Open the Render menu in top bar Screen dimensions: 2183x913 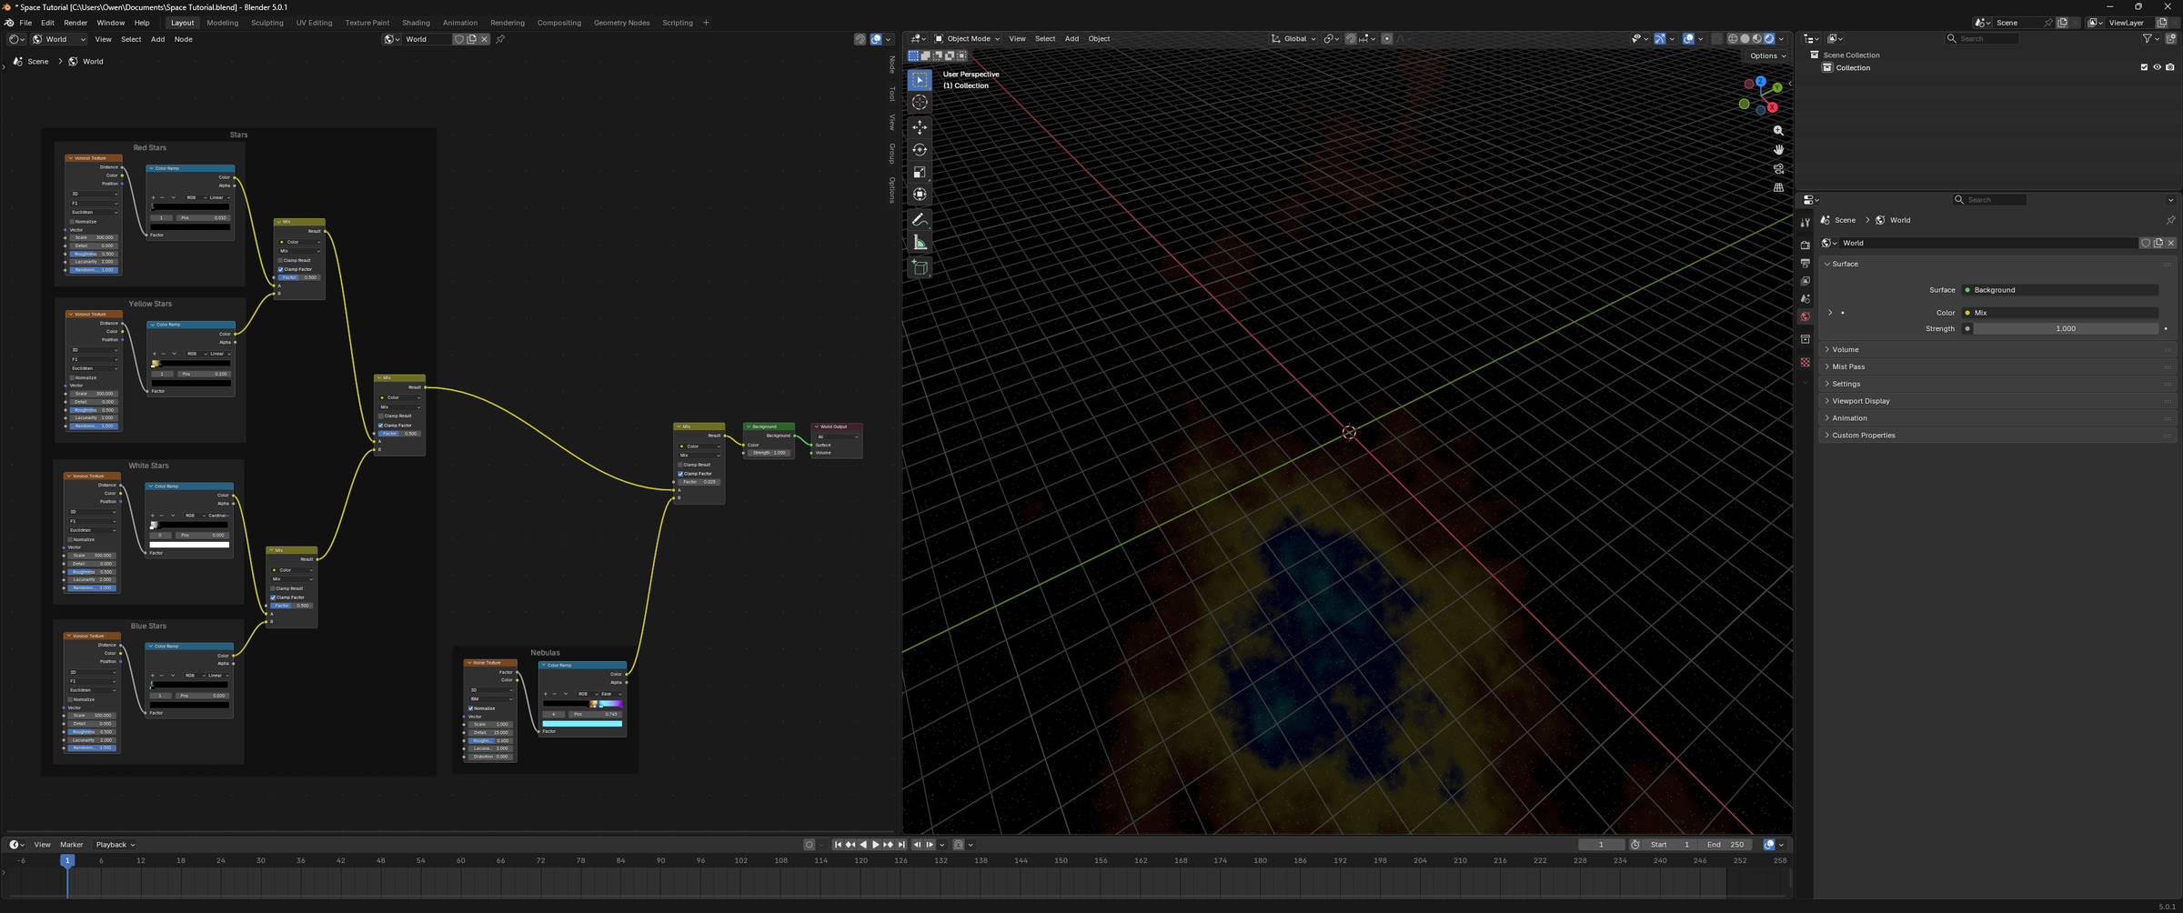tap(75, 23)
